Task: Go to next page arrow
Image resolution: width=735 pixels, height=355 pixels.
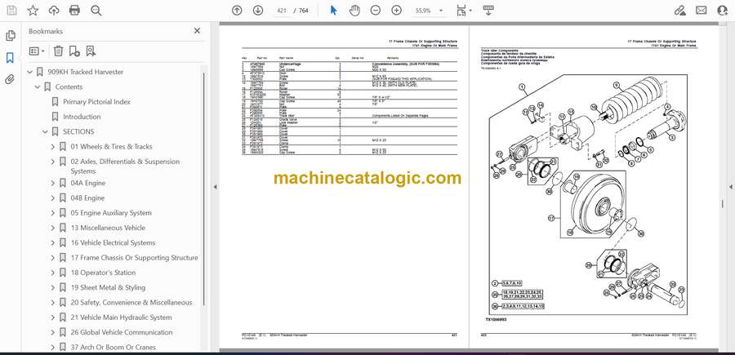Action: coord(258,11)
